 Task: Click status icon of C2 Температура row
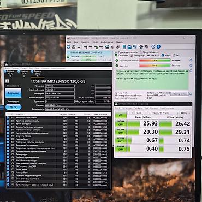click(x=8, y=155)
